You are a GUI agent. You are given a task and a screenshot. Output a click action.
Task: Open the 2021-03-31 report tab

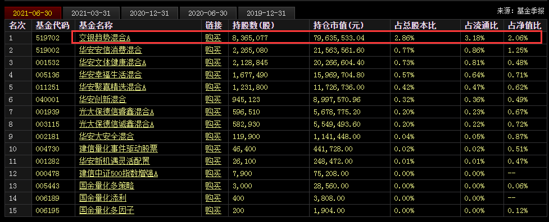(90, 13)
